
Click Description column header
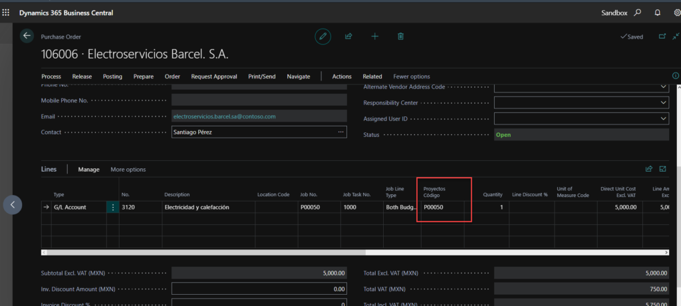click(177, 195)
